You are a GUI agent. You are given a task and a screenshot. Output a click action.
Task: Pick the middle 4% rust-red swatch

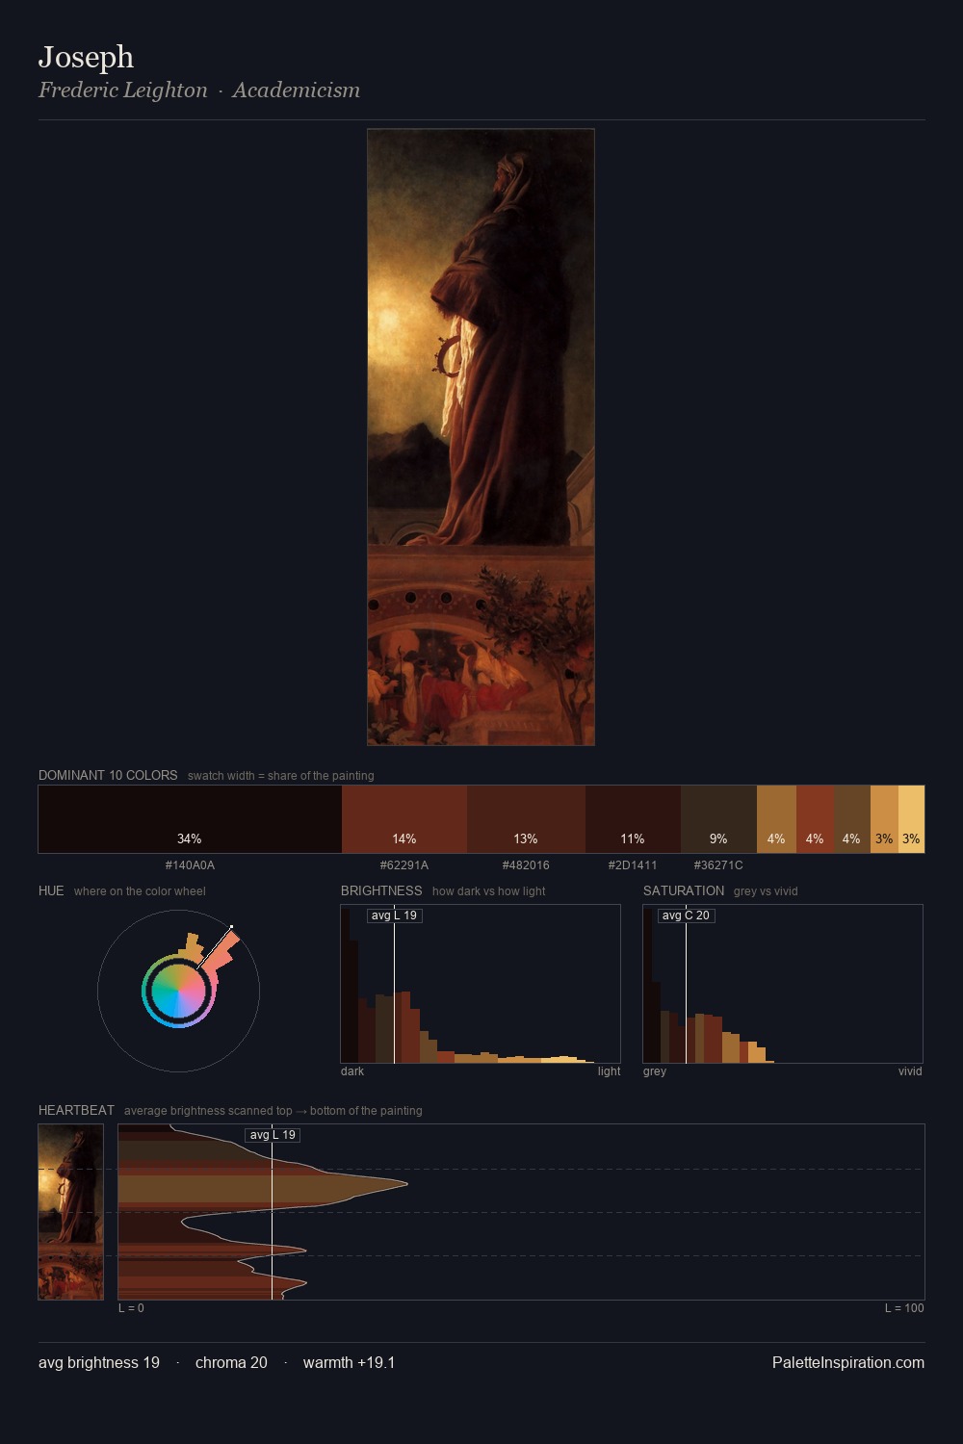pyautogui.click(x=815, y=819)
